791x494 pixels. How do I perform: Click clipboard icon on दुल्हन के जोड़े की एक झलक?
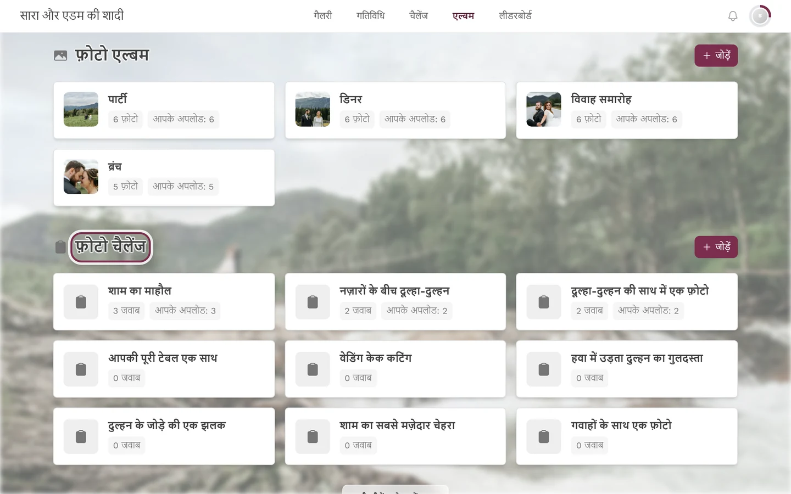click(x=81, y=436)
